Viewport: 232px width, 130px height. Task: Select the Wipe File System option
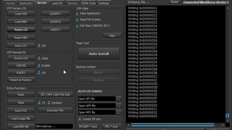coord(77,19)
